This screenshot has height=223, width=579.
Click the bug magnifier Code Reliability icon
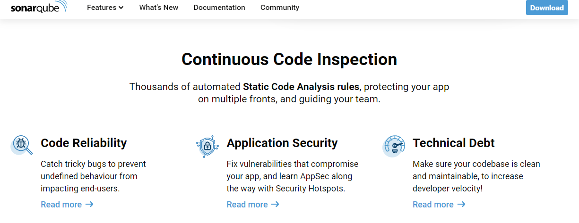22,145
